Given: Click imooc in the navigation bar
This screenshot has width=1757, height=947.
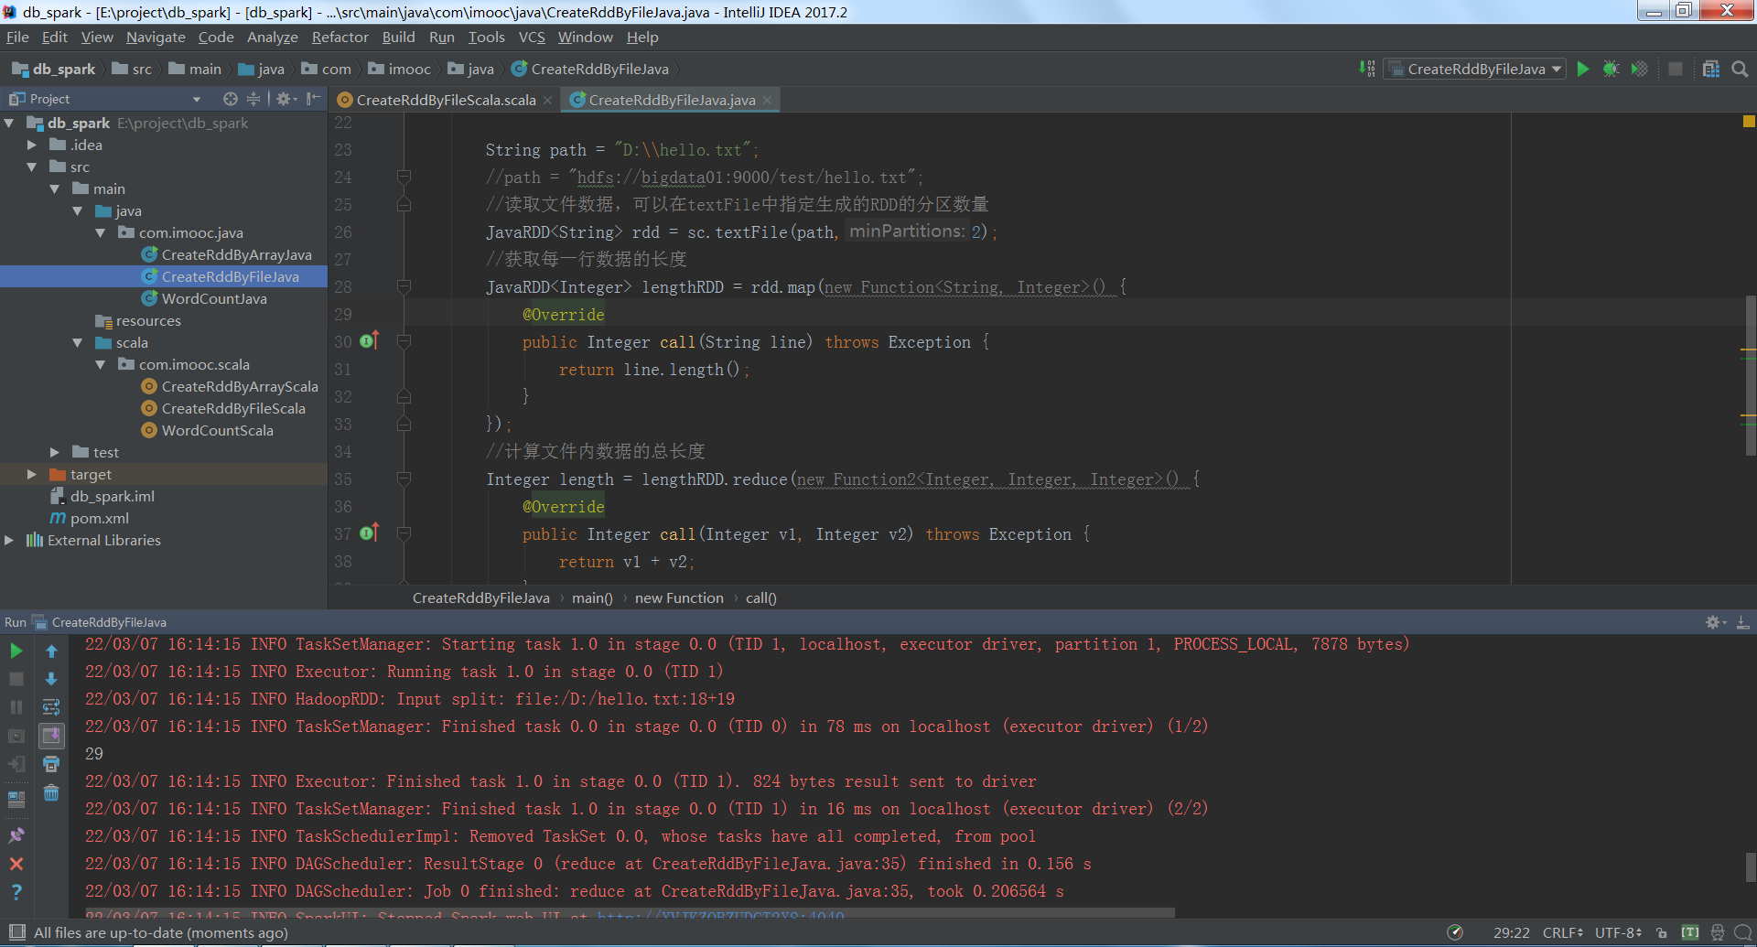Looking at the screenshot, I should click(x=400, y=70).
